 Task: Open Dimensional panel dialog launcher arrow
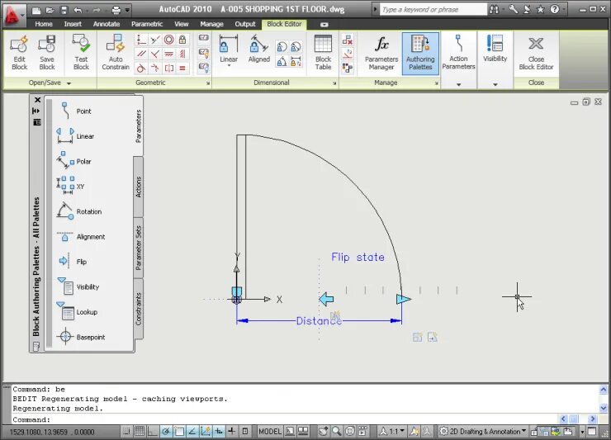click(334, 83)
